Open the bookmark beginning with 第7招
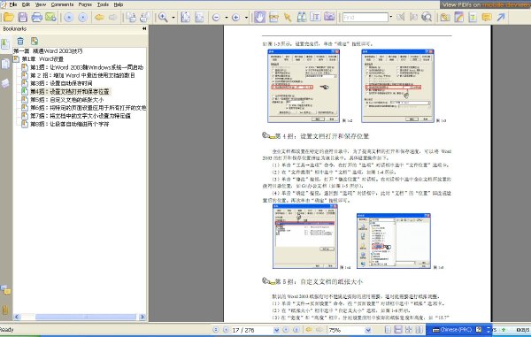The height and width of the screenshot is (337, 531). coord(81,116)
